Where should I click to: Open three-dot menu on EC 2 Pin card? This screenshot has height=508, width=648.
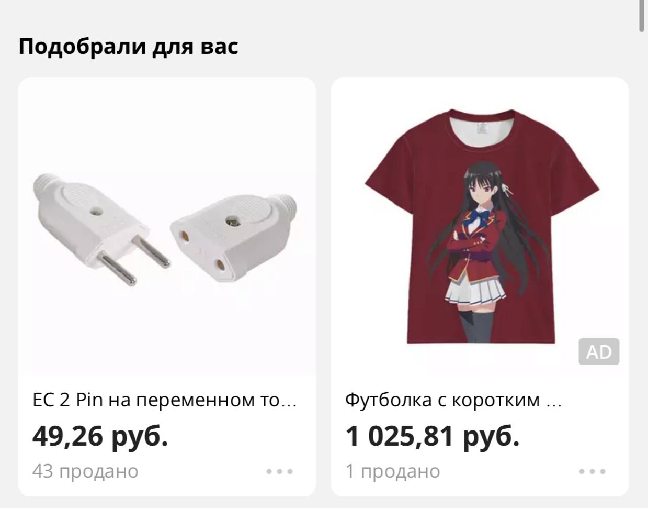[279, 471]
